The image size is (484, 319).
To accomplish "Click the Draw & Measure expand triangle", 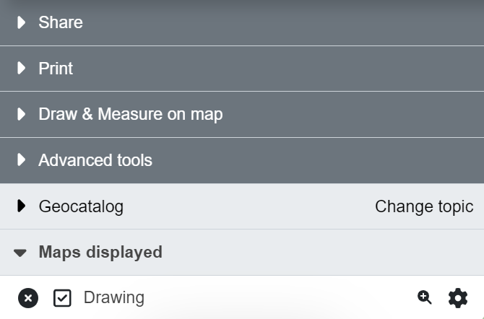I will click(x=21, y=114).
